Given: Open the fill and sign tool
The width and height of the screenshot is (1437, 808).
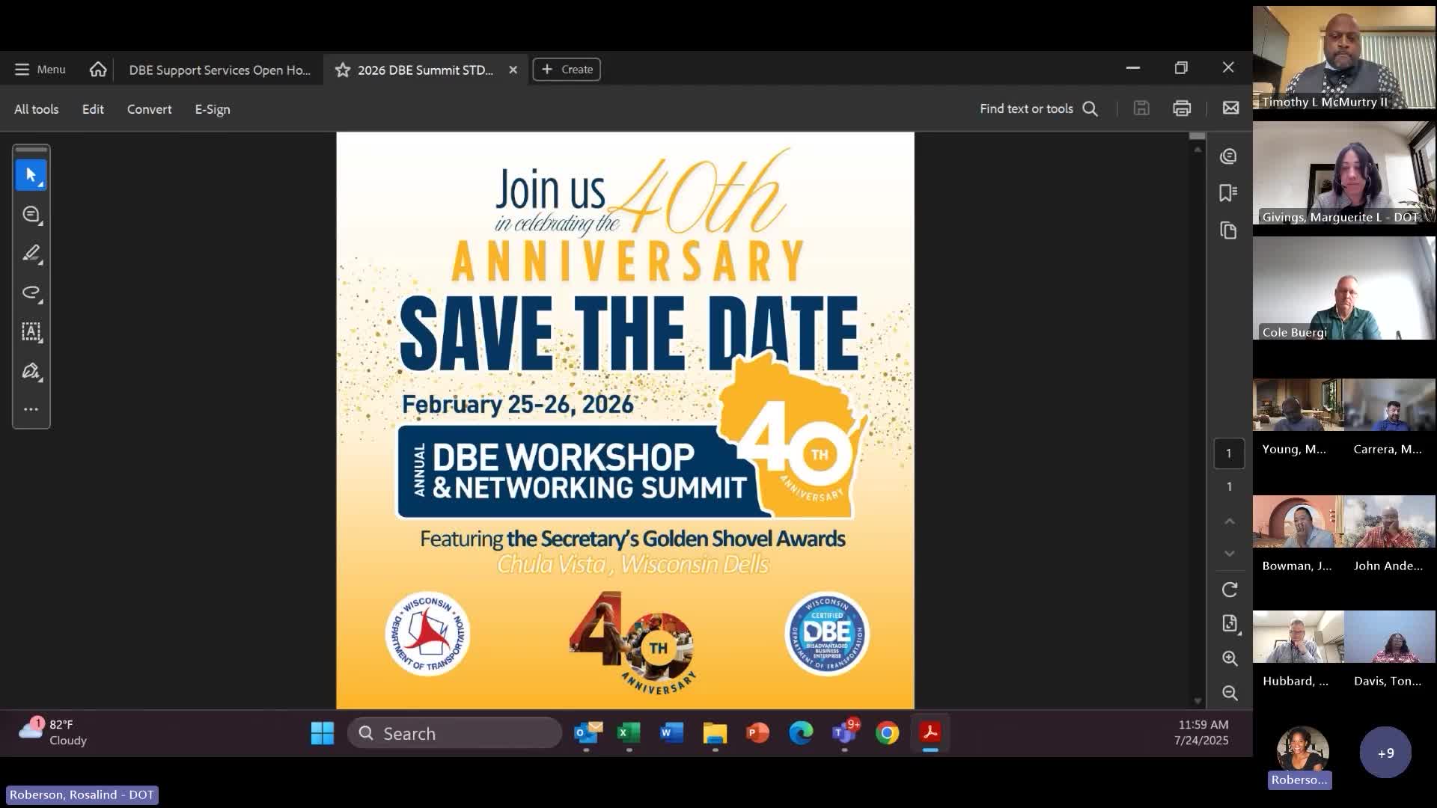Looking at the screenshot, I should pyautogui.click(x=31, y=371).
